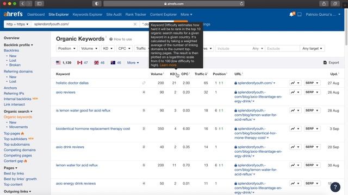This screenshot has height=195, width=348.
Task: Open the keyword holistic doctor dallas
Action: (72, 83)
